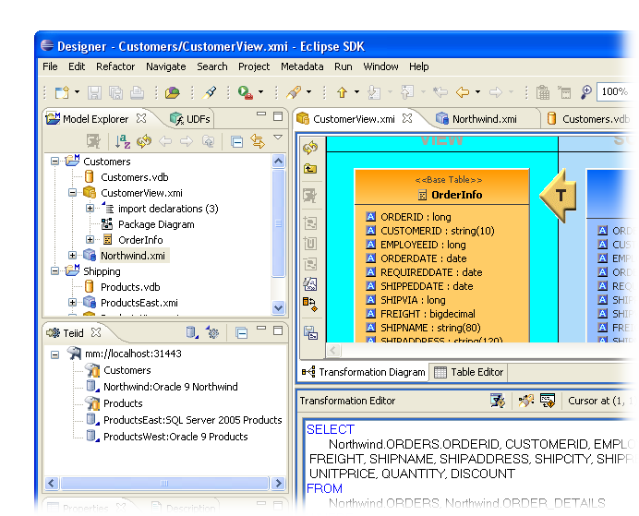
Task: Click the Teiid view server cylinder icon
Action: point(191,332)
